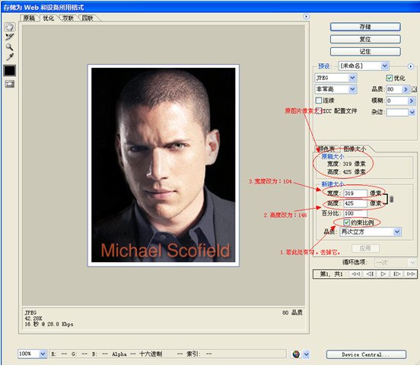Click the 应用 apply button
Viewport: 420px width, 368px height.
coord(365,248)
